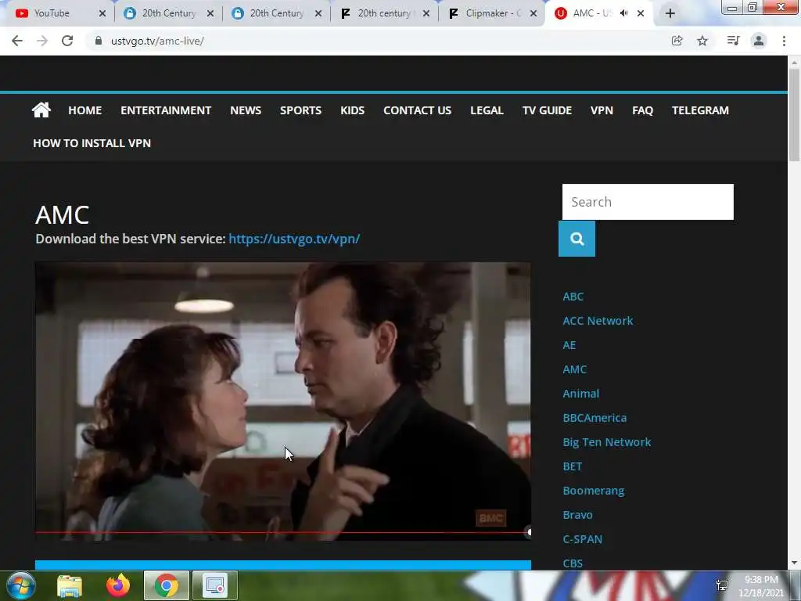Open the ACC Network channel link

(598, 320)
